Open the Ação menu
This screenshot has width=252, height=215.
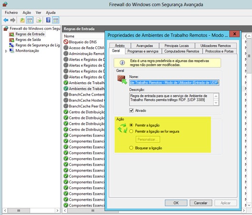pos(27,12)
